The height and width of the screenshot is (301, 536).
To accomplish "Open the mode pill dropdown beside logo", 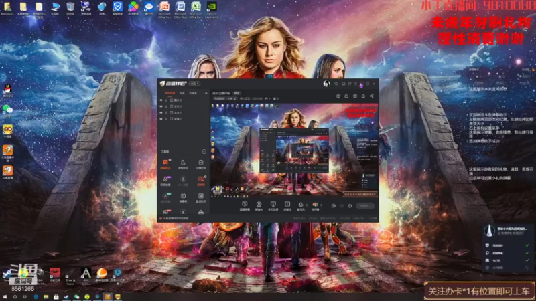I will 194,84.
